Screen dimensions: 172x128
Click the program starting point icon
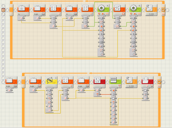tap(3, 10)
